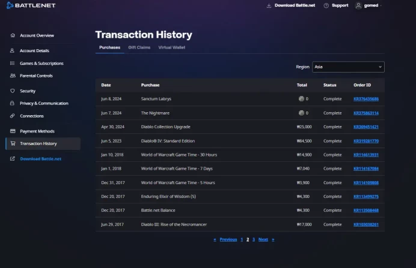
Task: Click the ₩17,000 total amount
Action: [304, 224]
